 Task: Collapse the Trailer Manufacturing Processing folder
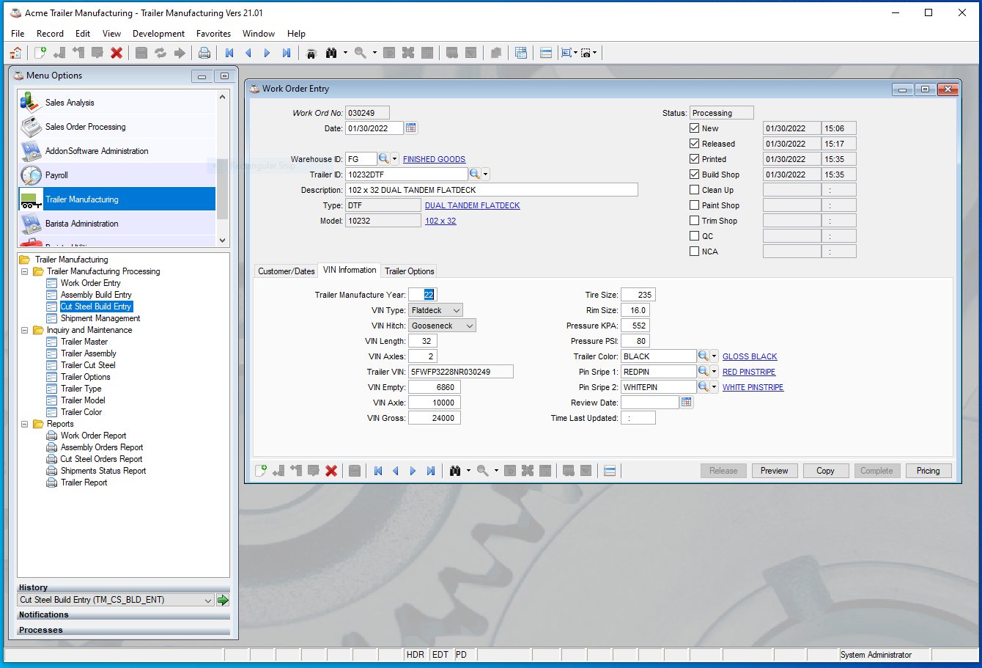[x=25, y=271]
